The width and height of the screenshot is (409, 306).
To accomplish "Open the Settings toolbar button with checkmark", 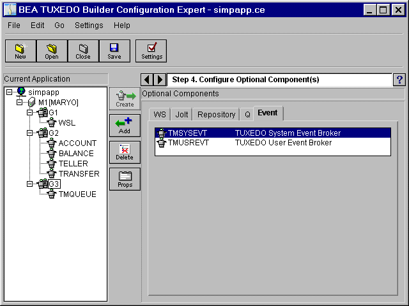I will (x=151, y=51).
